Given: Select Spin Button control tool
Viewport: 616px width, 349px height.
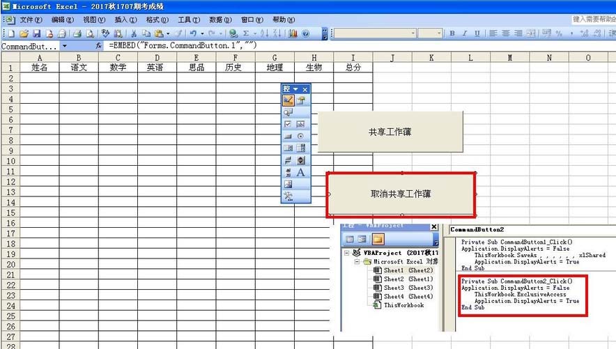Looking at the screenshot, I should coord(300,160).
